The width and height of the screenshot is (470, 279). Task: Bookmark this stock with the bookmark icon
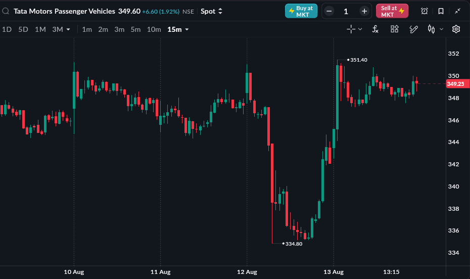tap(441, 12)
